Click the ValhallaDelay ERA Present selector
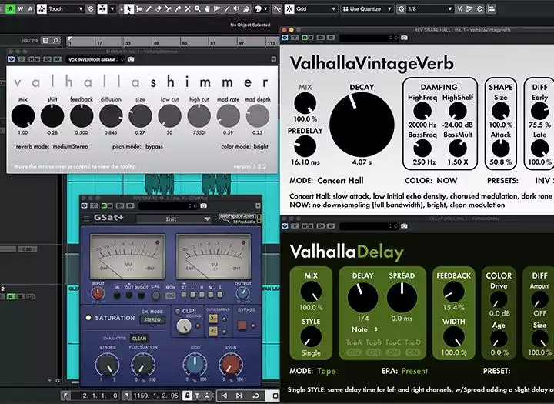 pos(415,371)
